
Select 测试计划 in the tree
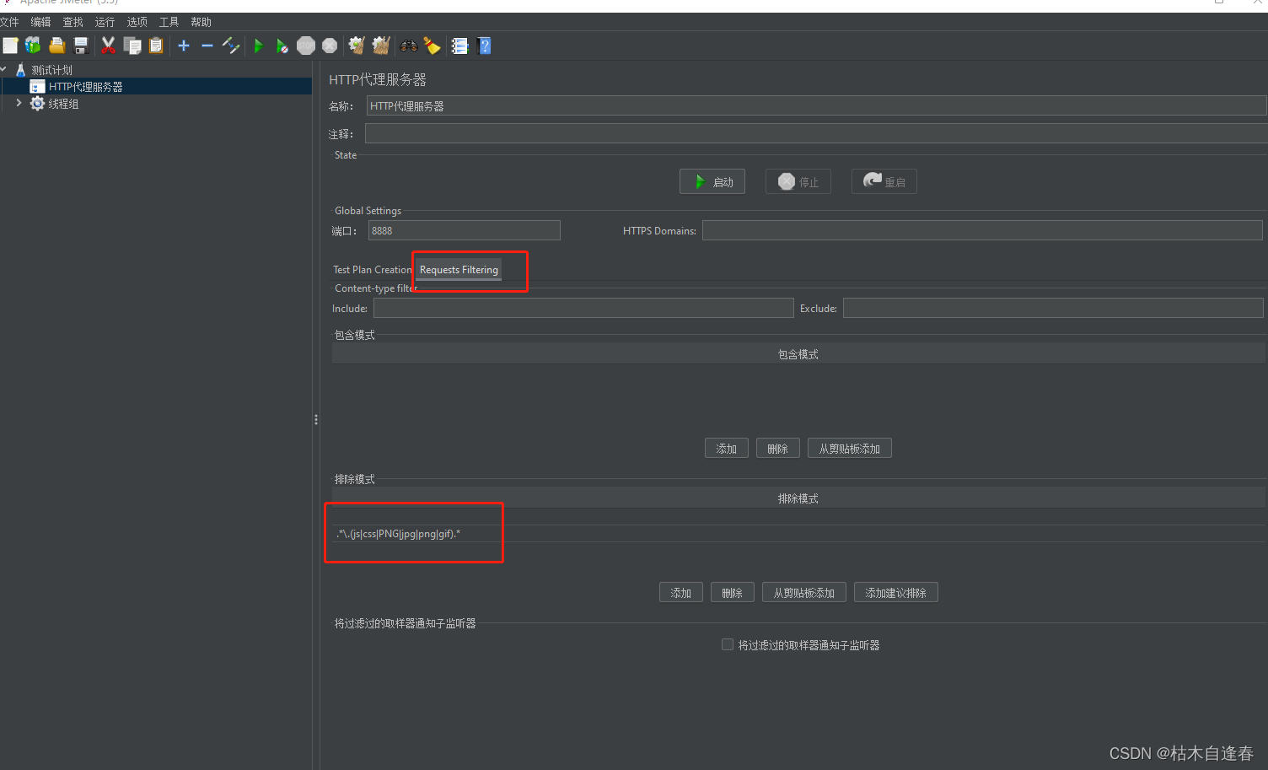click(x=52, y=70)
